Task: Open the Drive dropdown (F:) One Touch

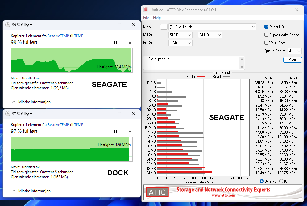Action: (213, 27)
